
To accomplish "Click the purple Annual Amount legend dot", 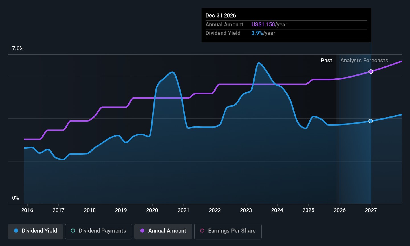I will (142, 231).
